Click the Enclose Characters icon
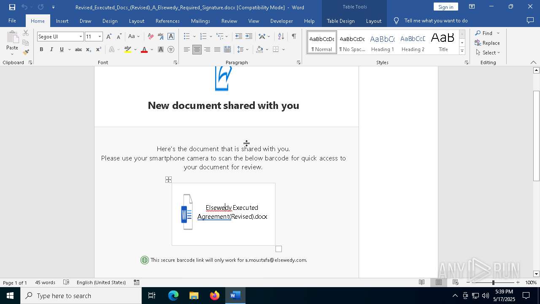Image resolution: width=540 pixels, height=304 pixels. [x=171, y=49]
